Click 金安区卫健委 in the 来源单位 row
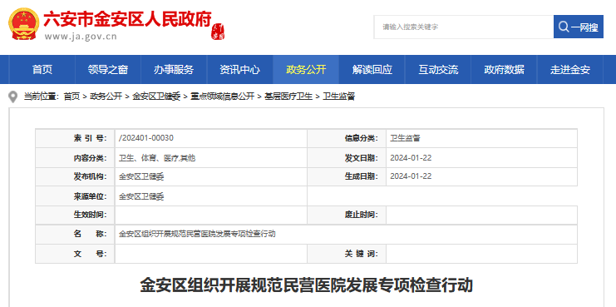616x307 pixels. [x=141, y=196]
